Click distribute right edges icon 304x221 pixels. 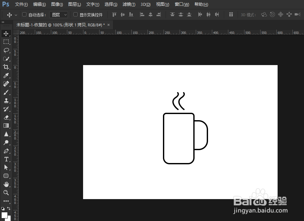pyautogui.click(x=217, y=14)
